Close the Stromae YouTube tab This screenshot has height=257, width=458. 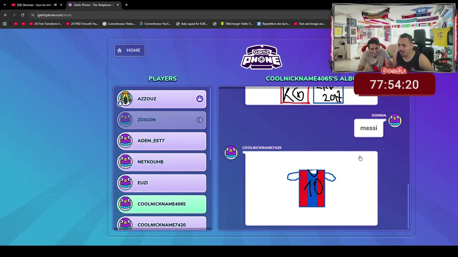[61, 5]
